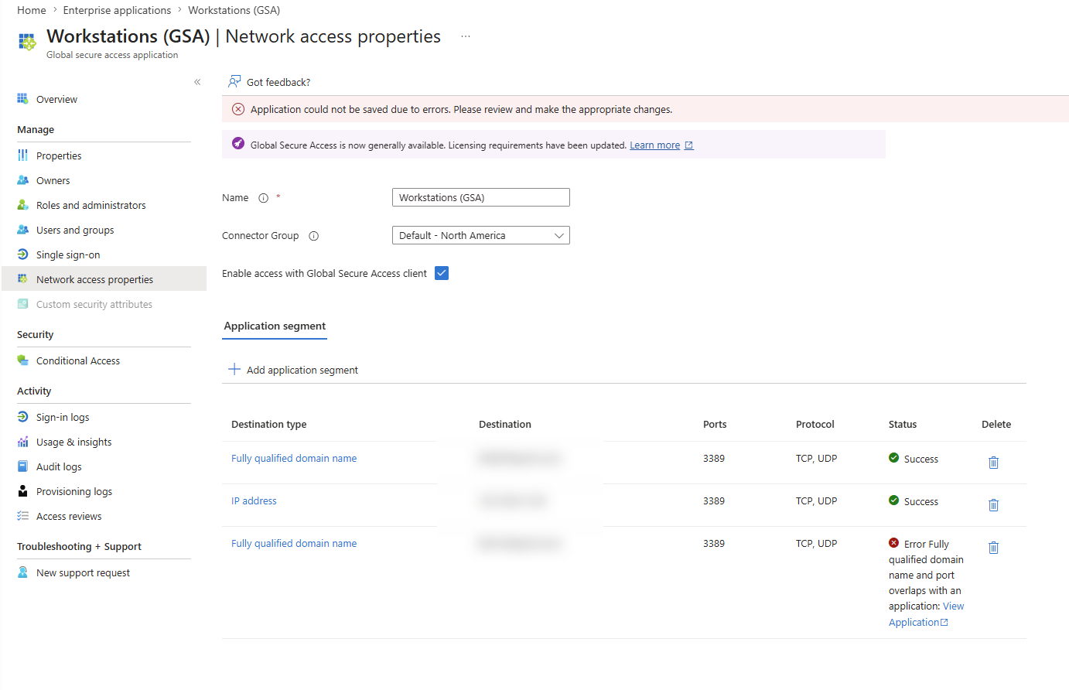The width and height of the screenshot is (1069, 690).
Task: Click the Delete column header
Action: [x=996, y=425]
